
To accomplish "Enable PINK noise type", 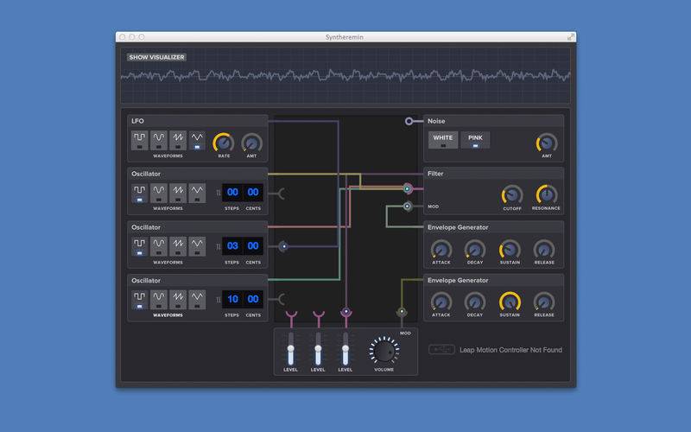I will 475,139.
